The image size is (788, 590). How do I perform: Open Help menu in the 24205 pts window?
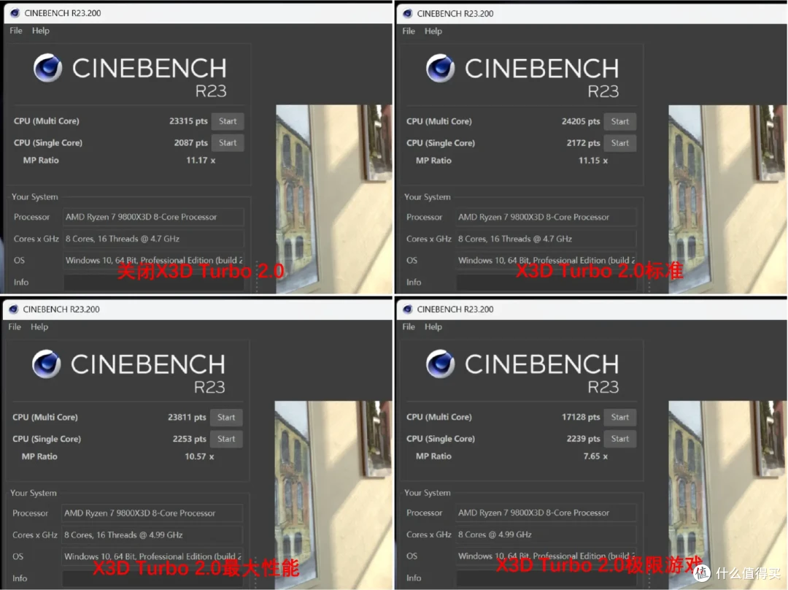coord(433,31)
